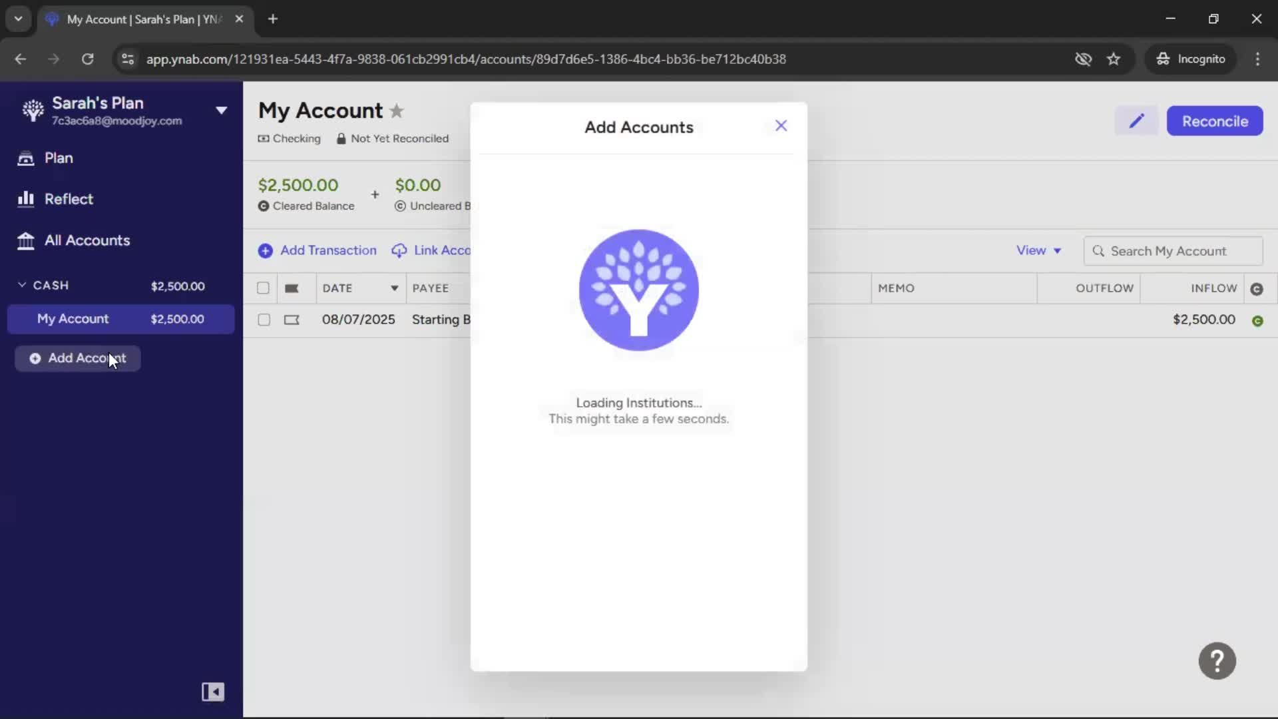The height and width of the screenshot is (719, 1278).
Task: Click Add Transaction
Action: tap(318, 251)
